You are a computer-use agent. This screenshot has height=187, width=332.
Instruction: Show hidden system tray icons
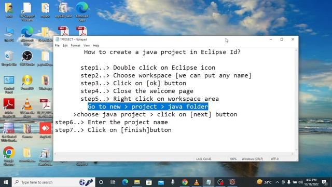[277, 182]
